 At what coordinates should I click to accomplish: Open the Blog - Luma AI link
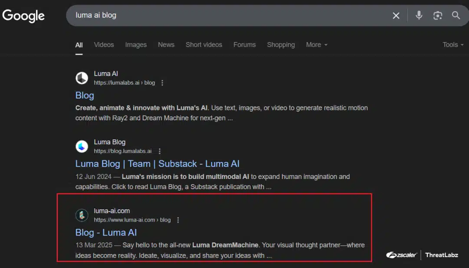tap(106, 232)
